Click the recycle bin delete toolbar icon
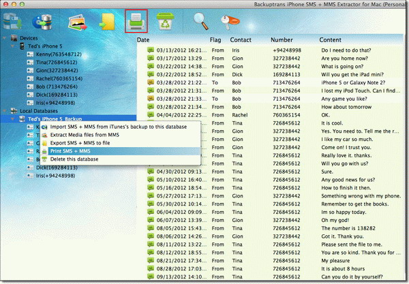 tap(165, 21)
